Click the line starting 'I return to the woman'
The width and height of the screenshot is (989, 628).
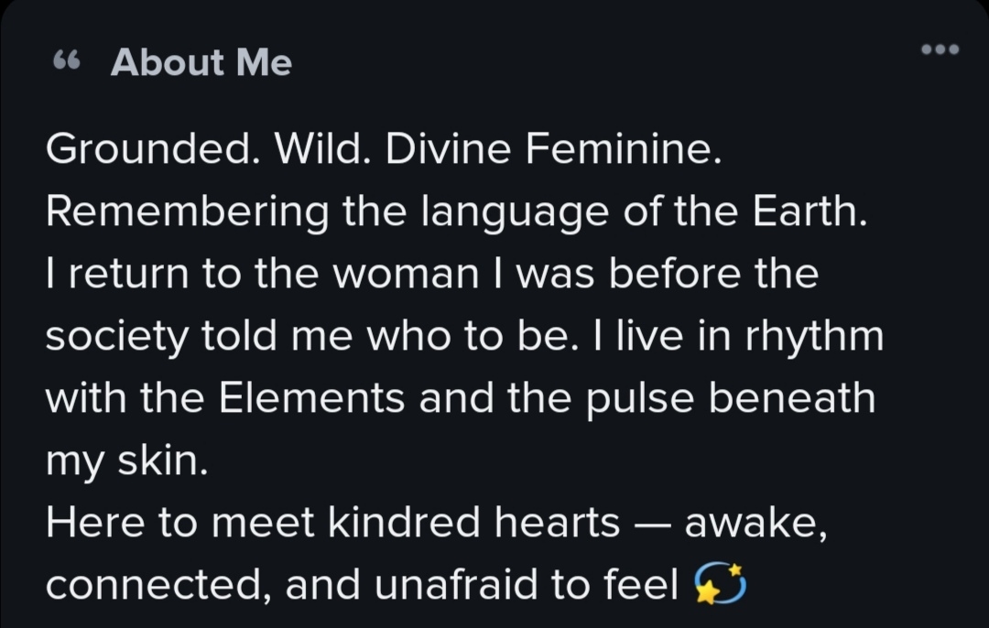[x=431, y=275]
